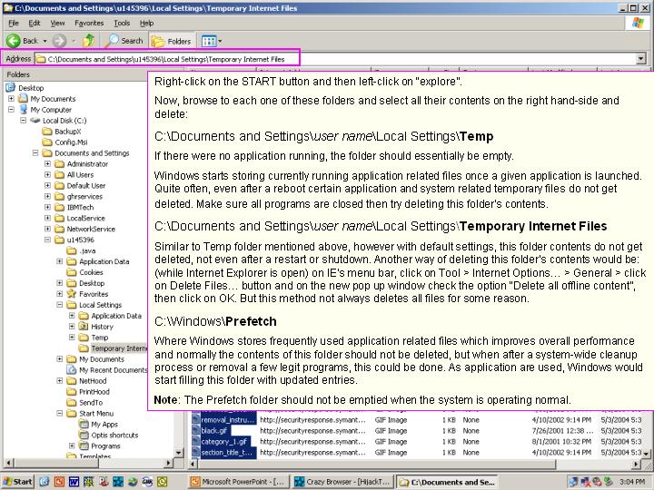Click the C:\Documents and Se... taskbar button
The width and height of the screenshot is (654, 490).
pyautogui.click(x=447, y=482)
